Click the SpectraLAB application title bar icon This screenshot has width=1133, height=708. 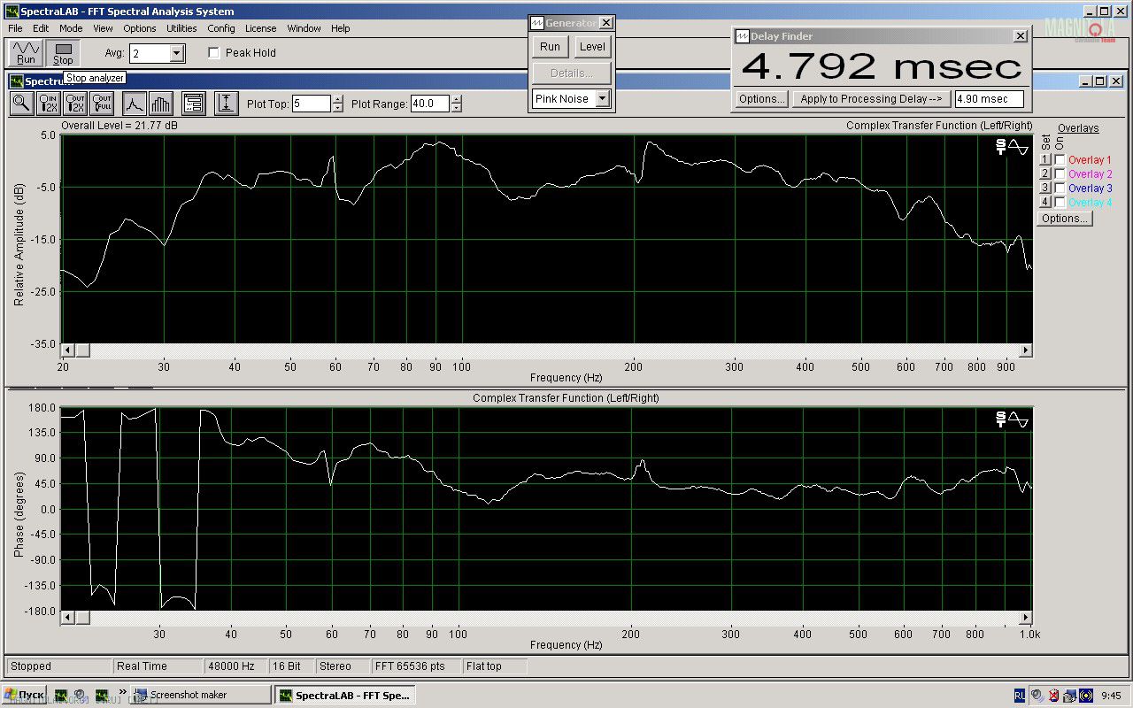[12, 12]
